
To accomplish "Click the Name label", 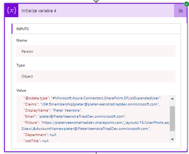I will pos(22,41).
